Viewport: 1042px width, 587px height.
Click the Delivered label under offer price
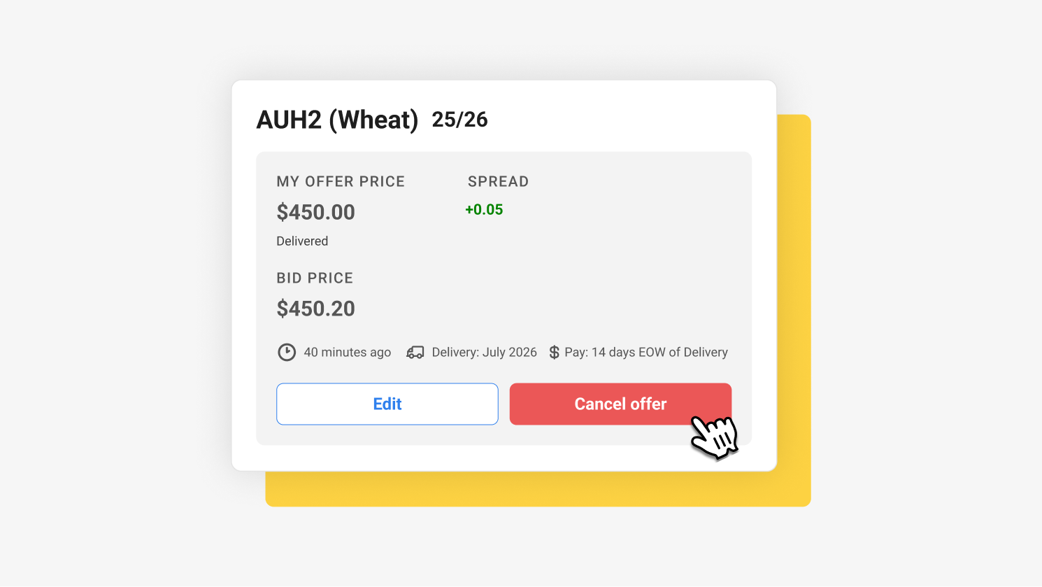(x=302, y=241)
